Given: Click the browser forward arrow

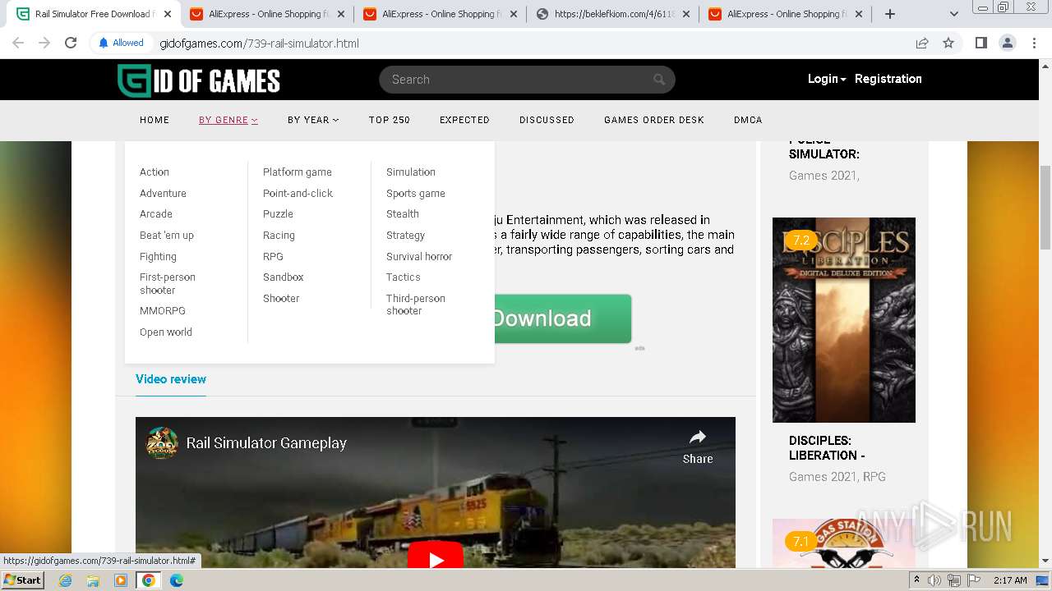Looking at the screenshot, I should click(x=44, y=43).
